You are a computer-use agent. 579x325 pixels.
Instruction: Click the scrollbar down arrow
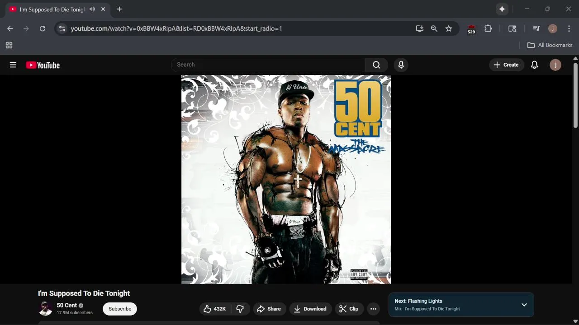tap(575, 321)
